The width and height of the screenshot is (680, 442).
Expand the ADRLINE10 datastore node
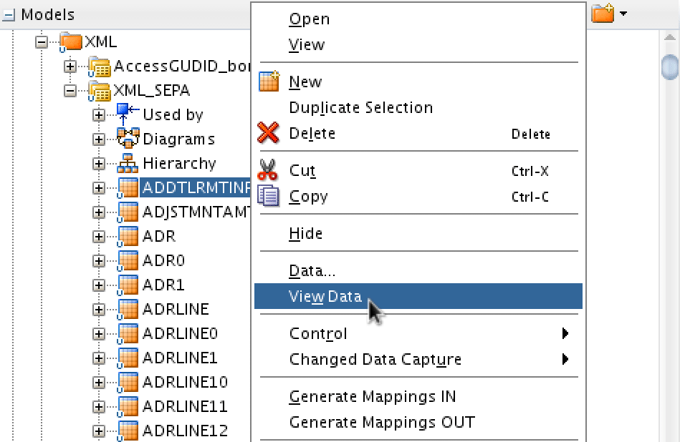pyautogui.click(x=99, y=382)
